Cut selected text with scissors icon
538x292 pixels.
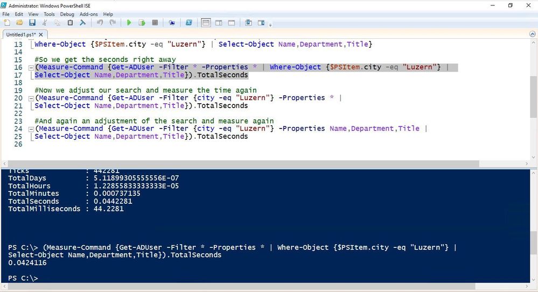(45, 23)
